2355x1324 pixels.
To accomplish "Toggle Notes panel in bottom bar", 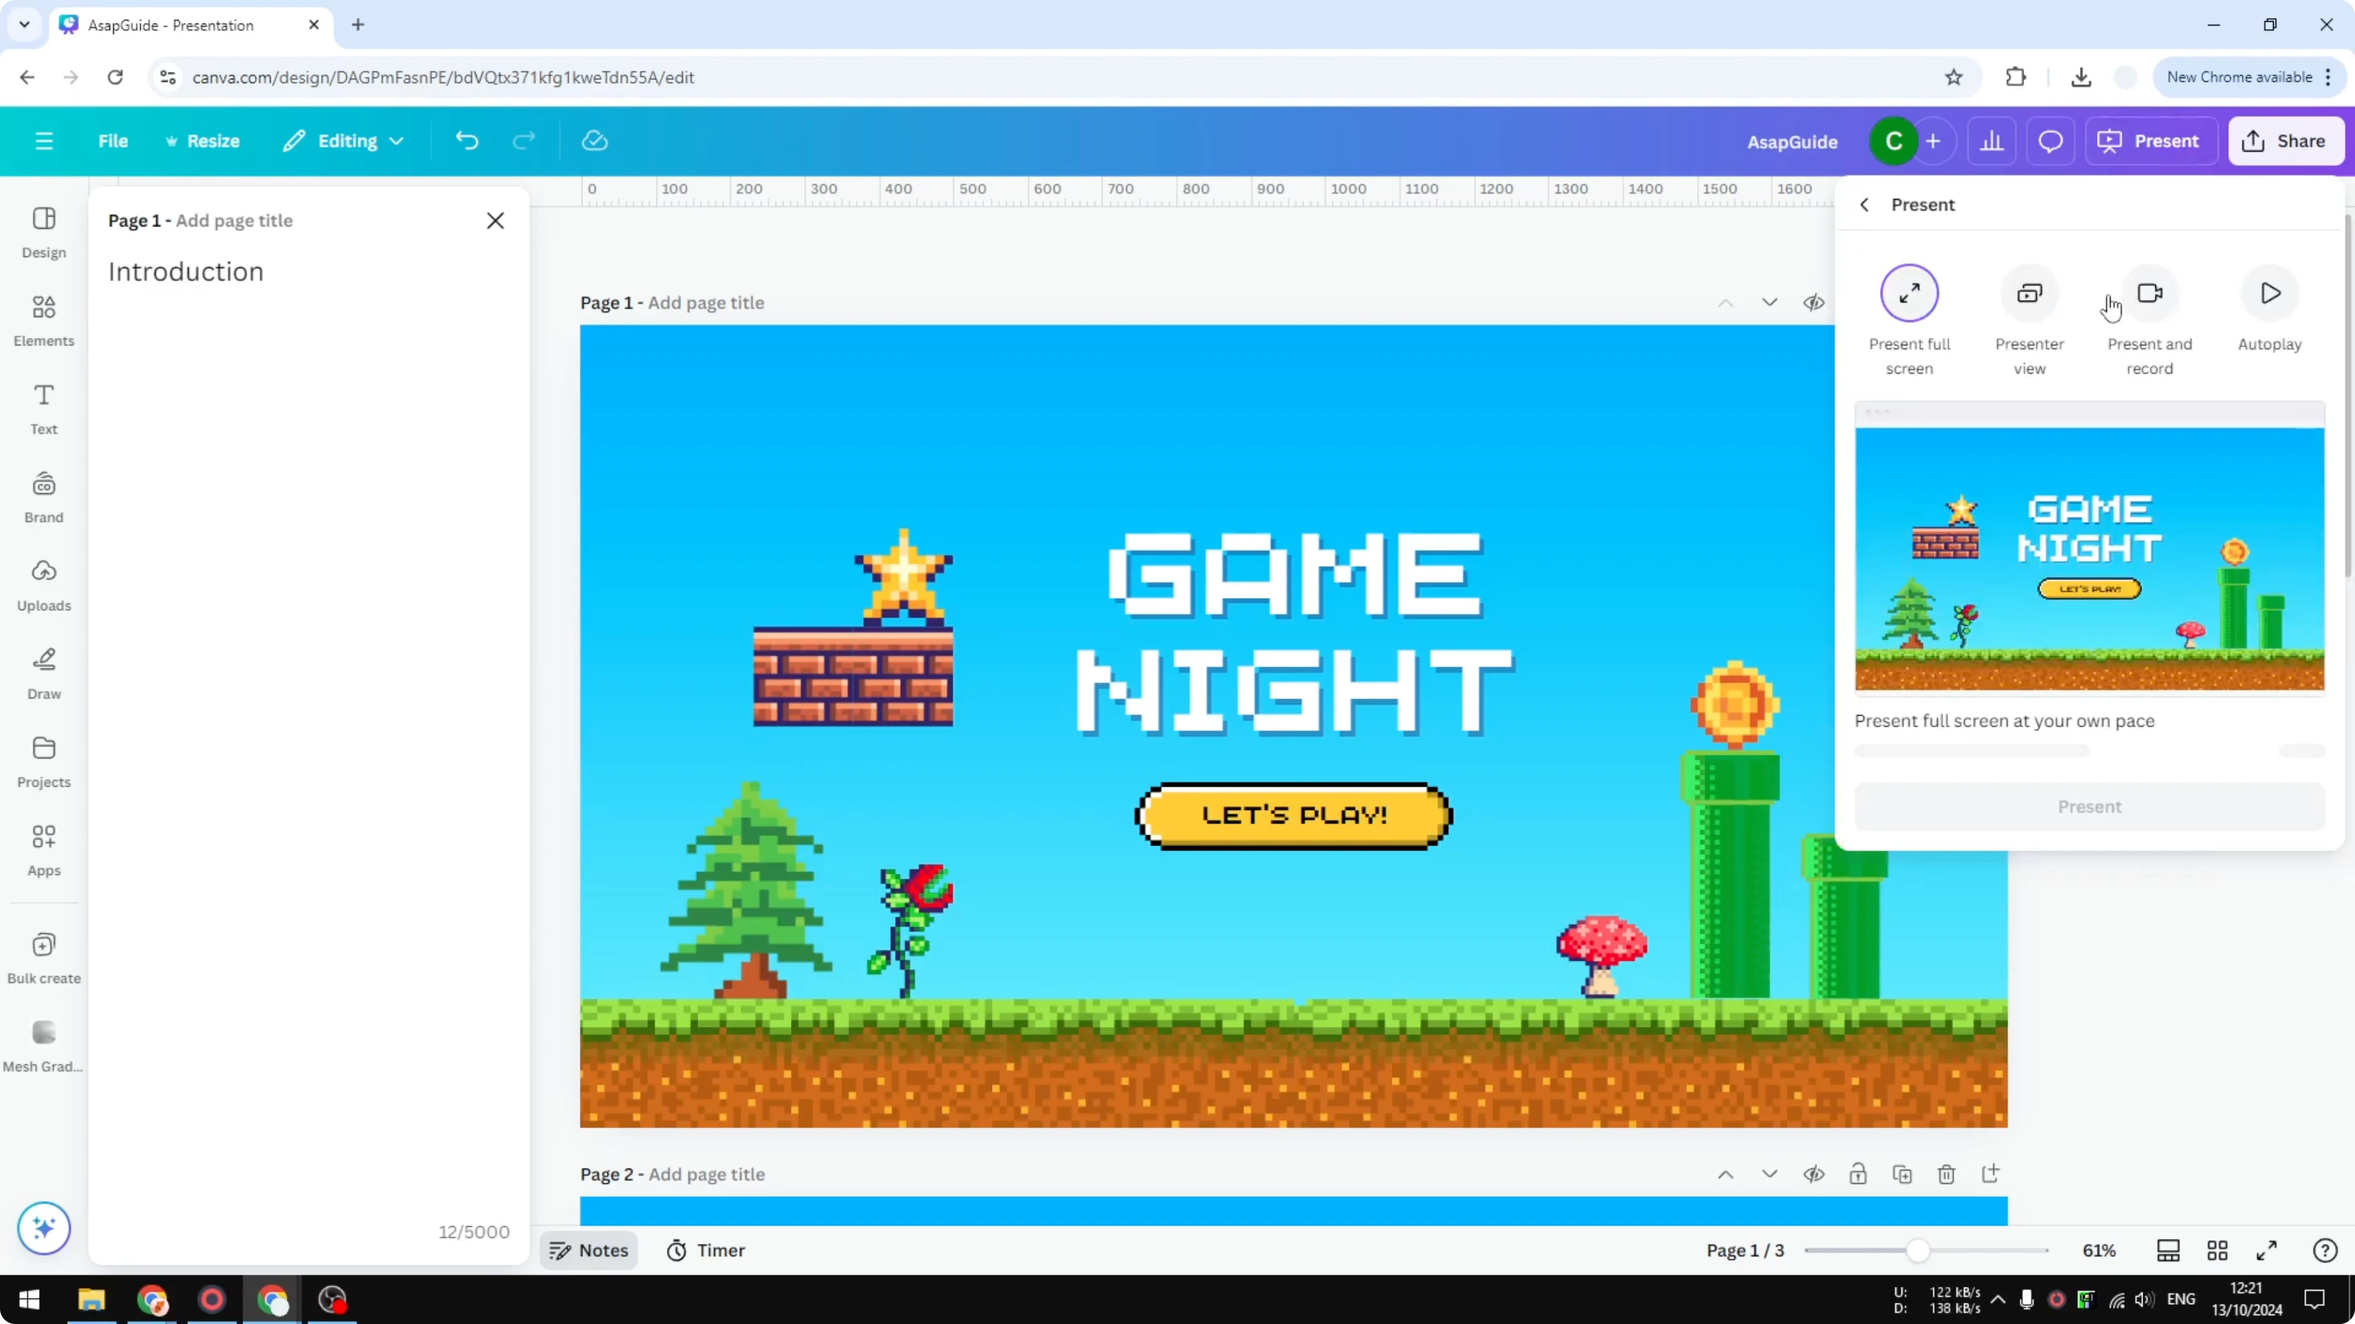I will coord(589,1250).
